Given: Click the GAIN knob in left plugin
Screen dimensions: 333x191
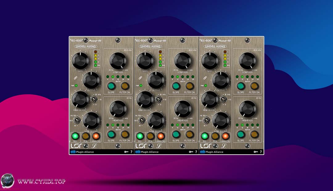Looking at the screenshot, I should [x=80, y=60].
